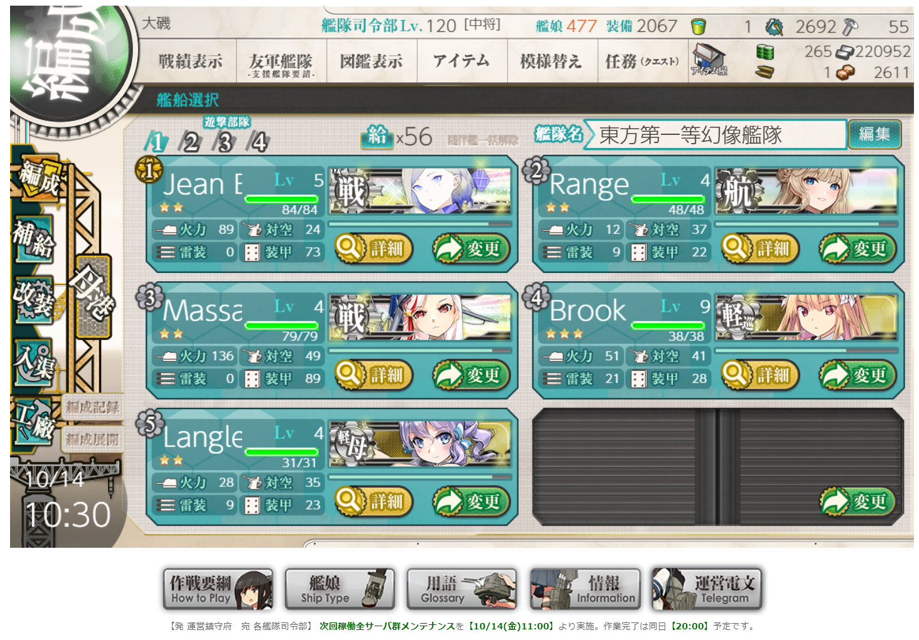Open the アイテム屋 item shop icon
Viewport: 919px width, 640px height.
[x=709, y=60]
